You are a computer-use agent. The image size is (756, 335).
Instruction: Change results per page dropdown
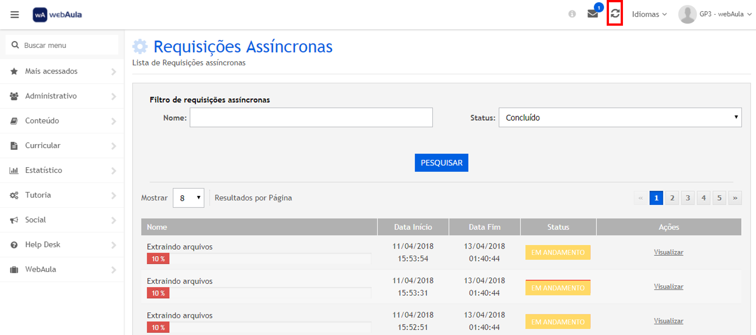(188, 198)
